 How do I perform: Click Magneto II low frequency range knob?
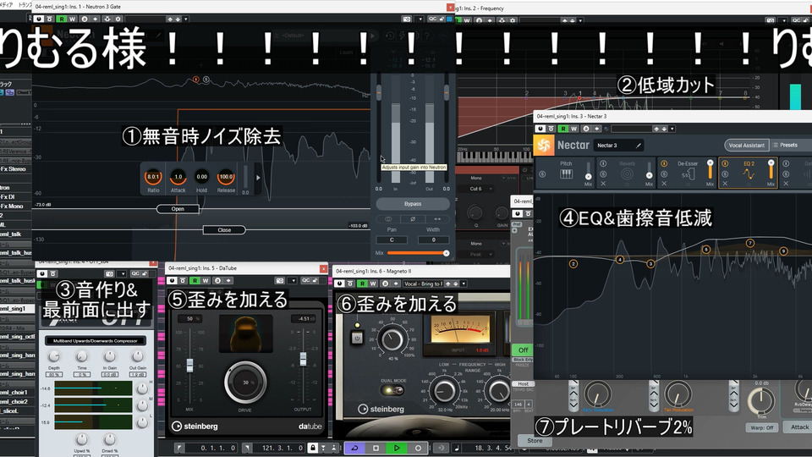coord(444,391)
